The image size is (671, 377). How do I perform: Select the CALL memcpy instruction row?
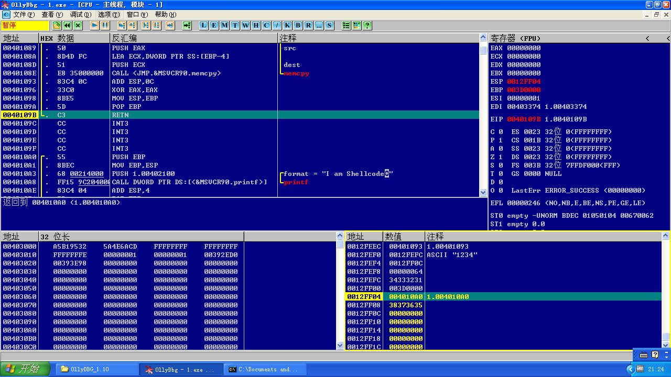coord(240,73)
